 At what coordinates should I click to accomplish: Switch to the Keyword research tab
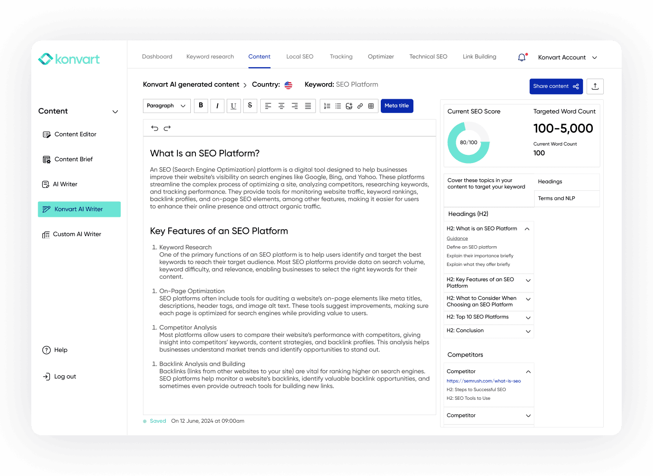click(210, 57)
